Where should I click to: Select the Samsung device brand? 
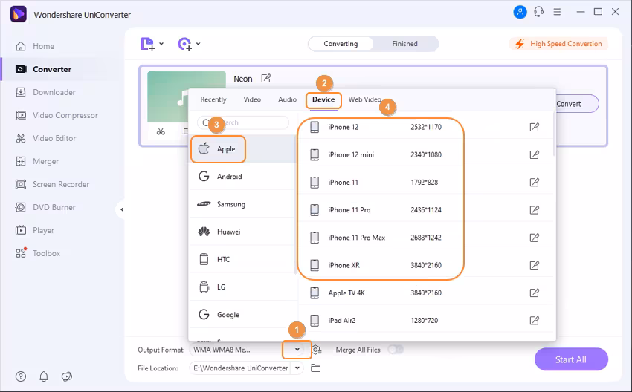point(242,204)
